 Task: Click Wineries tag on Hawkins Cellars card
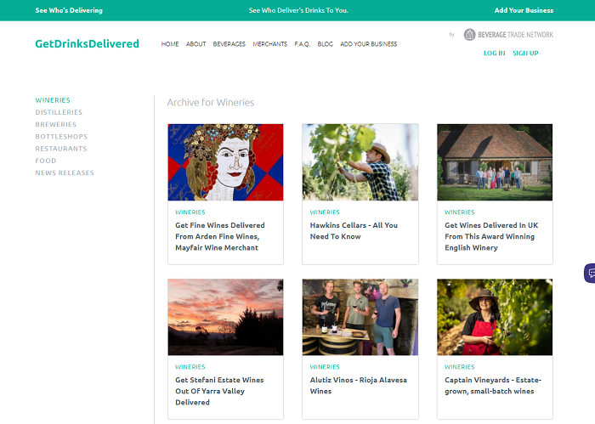point(325,212)
